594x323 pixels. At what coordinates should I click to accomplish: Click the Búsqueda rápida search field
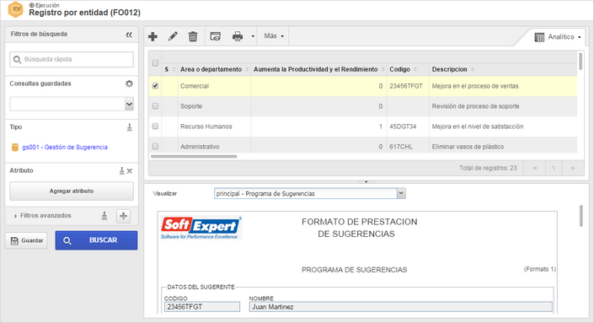pyautogui.click(x=72, y=60)
